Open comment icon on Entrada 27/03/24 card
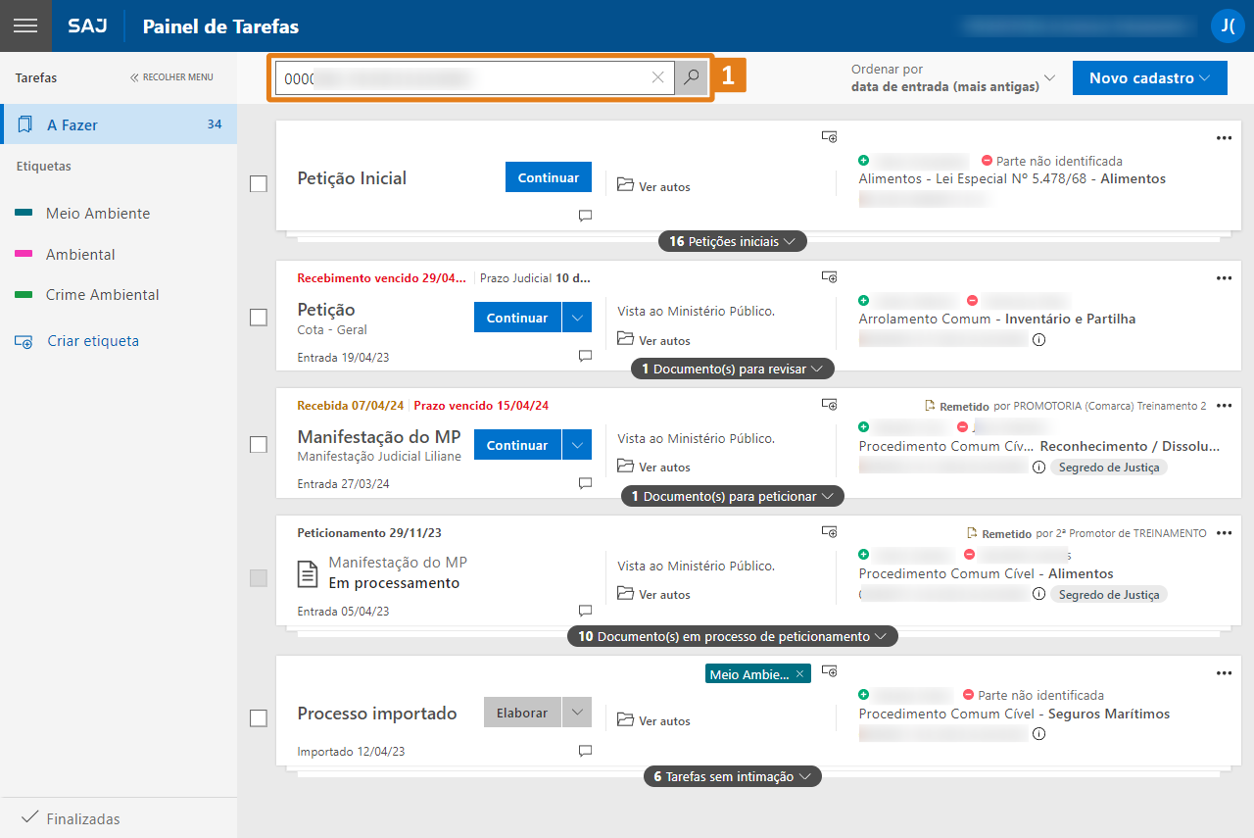 [x=585, y=483]
